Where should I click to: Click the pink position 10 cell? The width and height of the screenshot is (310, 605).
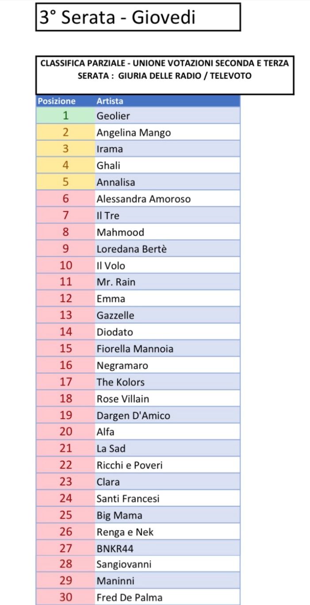coord(65,266)
